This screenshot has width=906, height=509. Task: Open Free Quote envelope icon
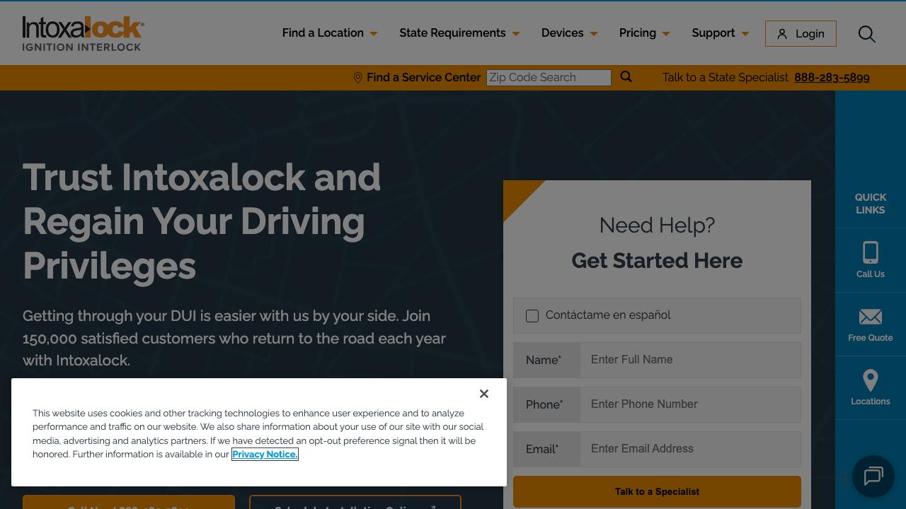[x=870, y=317]
